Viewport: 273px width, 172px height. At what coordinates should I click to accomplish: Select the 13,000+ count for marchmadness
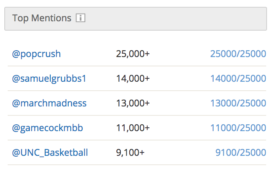[133, 103]
